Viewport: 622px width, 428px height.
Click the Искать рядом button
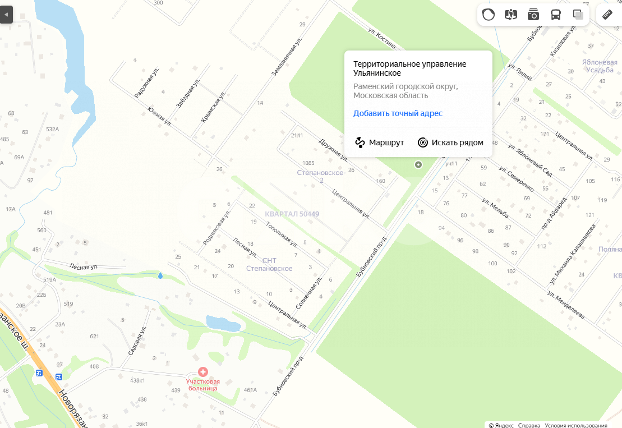pyautogui.click(x=450, y=142)
